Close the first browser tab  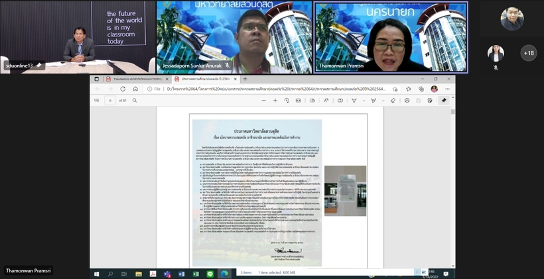click(x=167, y=79)
